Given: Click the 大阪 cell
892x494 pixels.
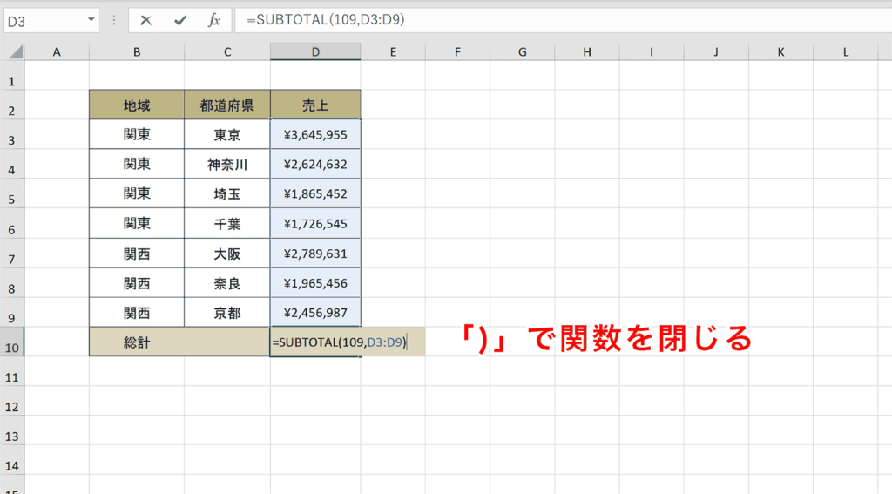Looking at the screenshot, I should (227, 254).
